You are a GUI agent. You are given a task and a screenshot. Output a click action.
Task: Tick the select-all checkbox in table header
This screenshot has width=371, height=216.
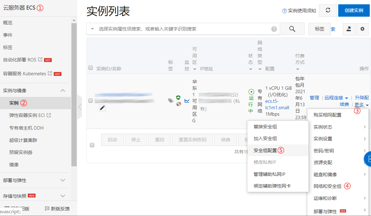coord(91,68)
